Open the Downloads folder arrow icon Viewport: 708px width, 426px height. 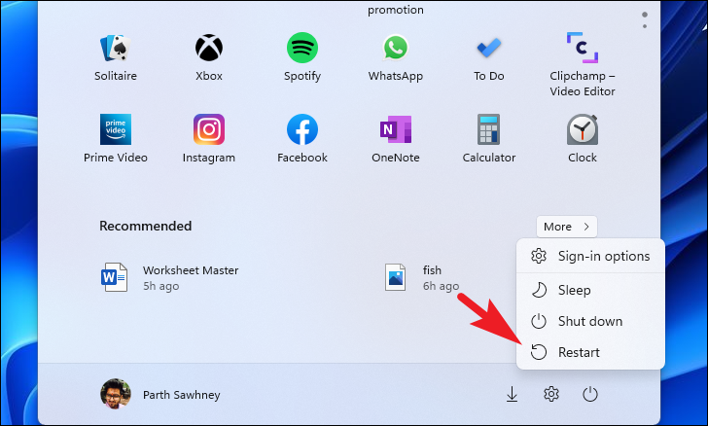512,394
